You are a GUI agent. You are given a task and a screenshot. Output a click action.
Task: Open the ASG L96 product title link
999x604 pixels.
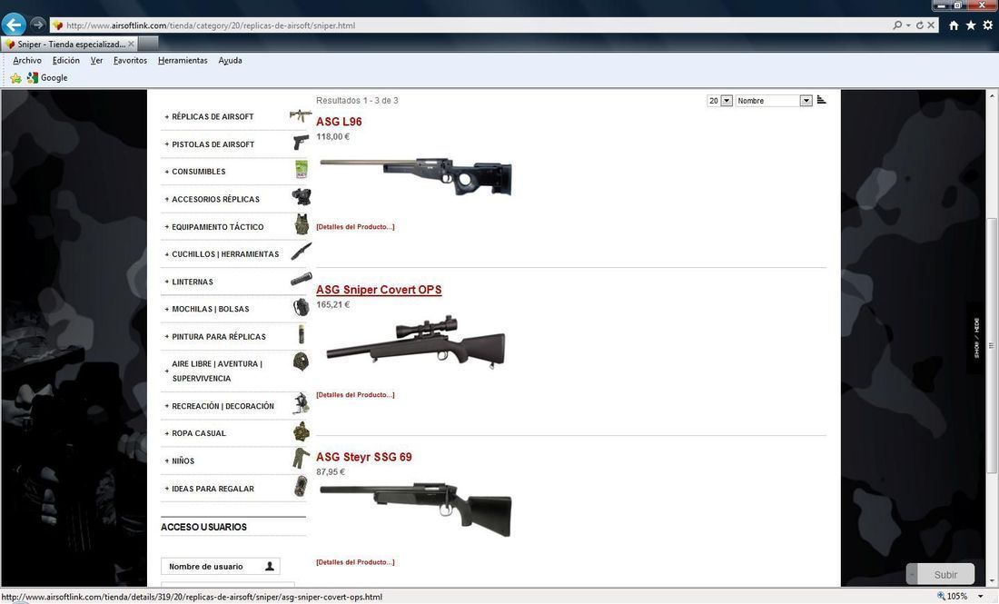point(339,122)
